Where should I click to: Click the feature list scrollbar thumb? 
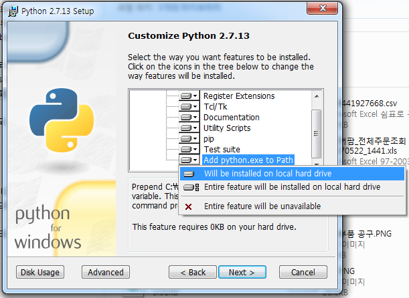click(317, 134)
